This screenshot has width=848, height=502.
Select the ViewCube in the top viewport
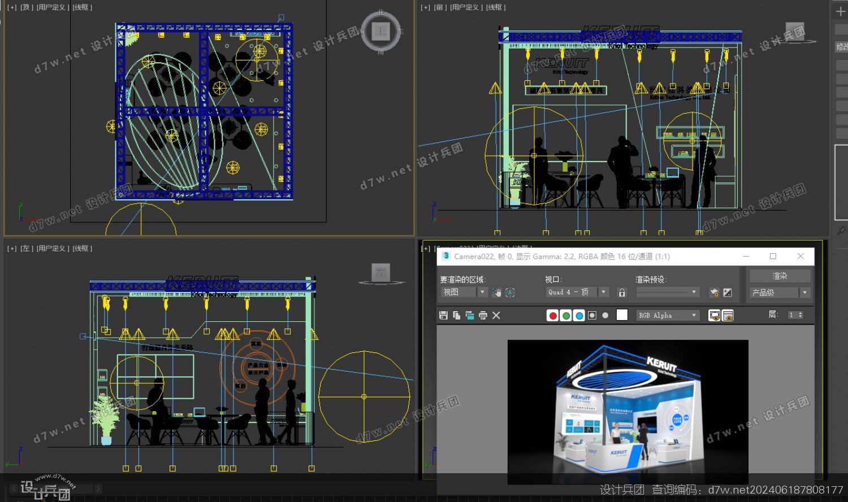[380, 32]
